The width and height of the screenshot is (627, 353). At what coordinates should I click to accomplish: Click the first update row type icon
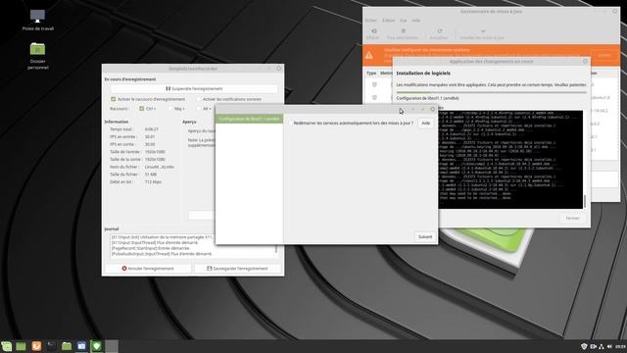click(x=374, y=84)
